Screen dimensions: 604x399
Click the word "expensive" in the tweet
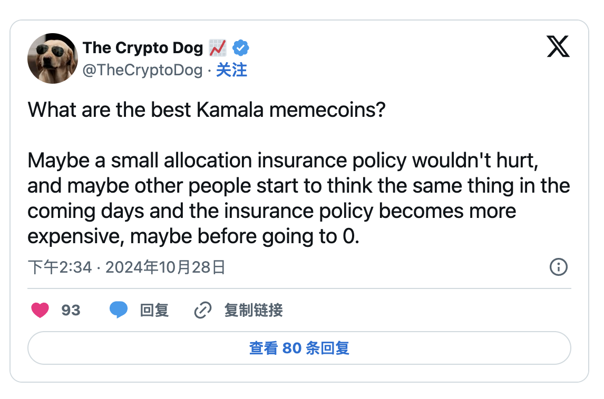point(75,237)
